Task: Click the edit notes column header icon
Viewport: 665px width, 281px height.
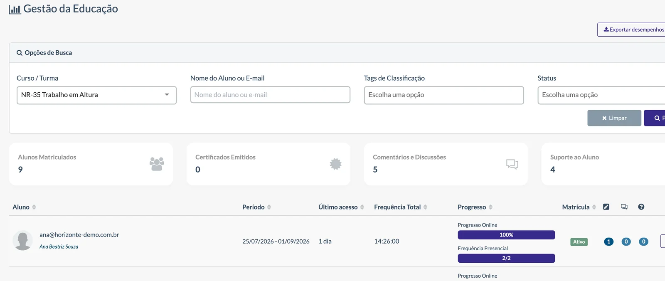Action: tap(606, 207)
